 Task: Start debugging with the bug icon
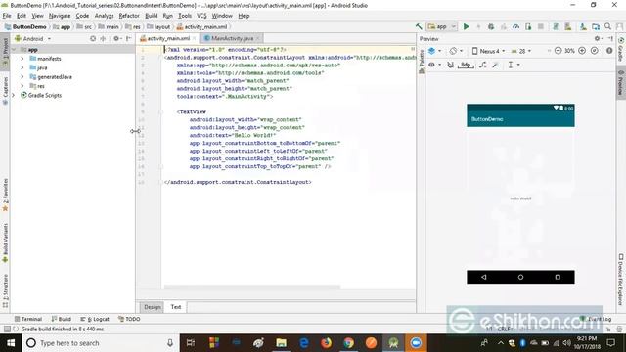pos(491,26)
